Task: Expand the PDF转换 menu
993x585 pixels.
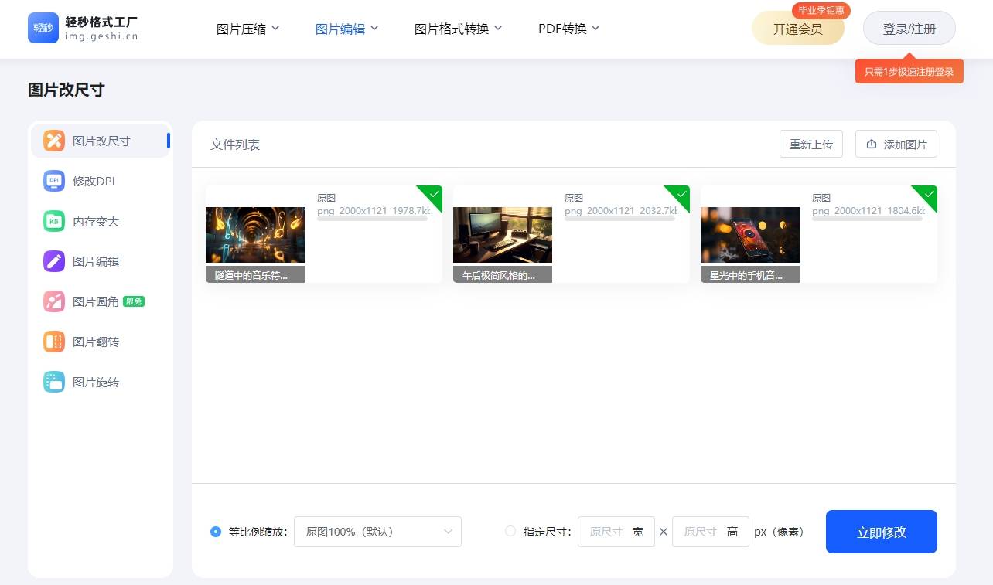Action: [x=568, y=28]
